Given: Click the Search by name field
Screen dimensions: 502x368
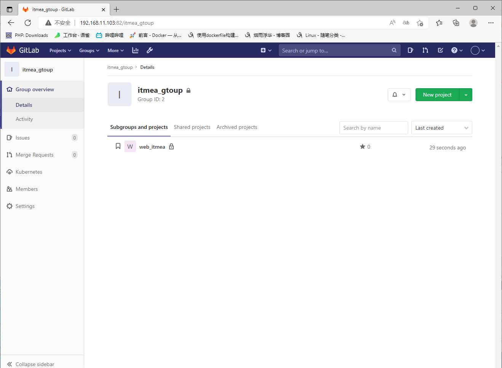Looking at the screenshot, I should tap(374, 128).
